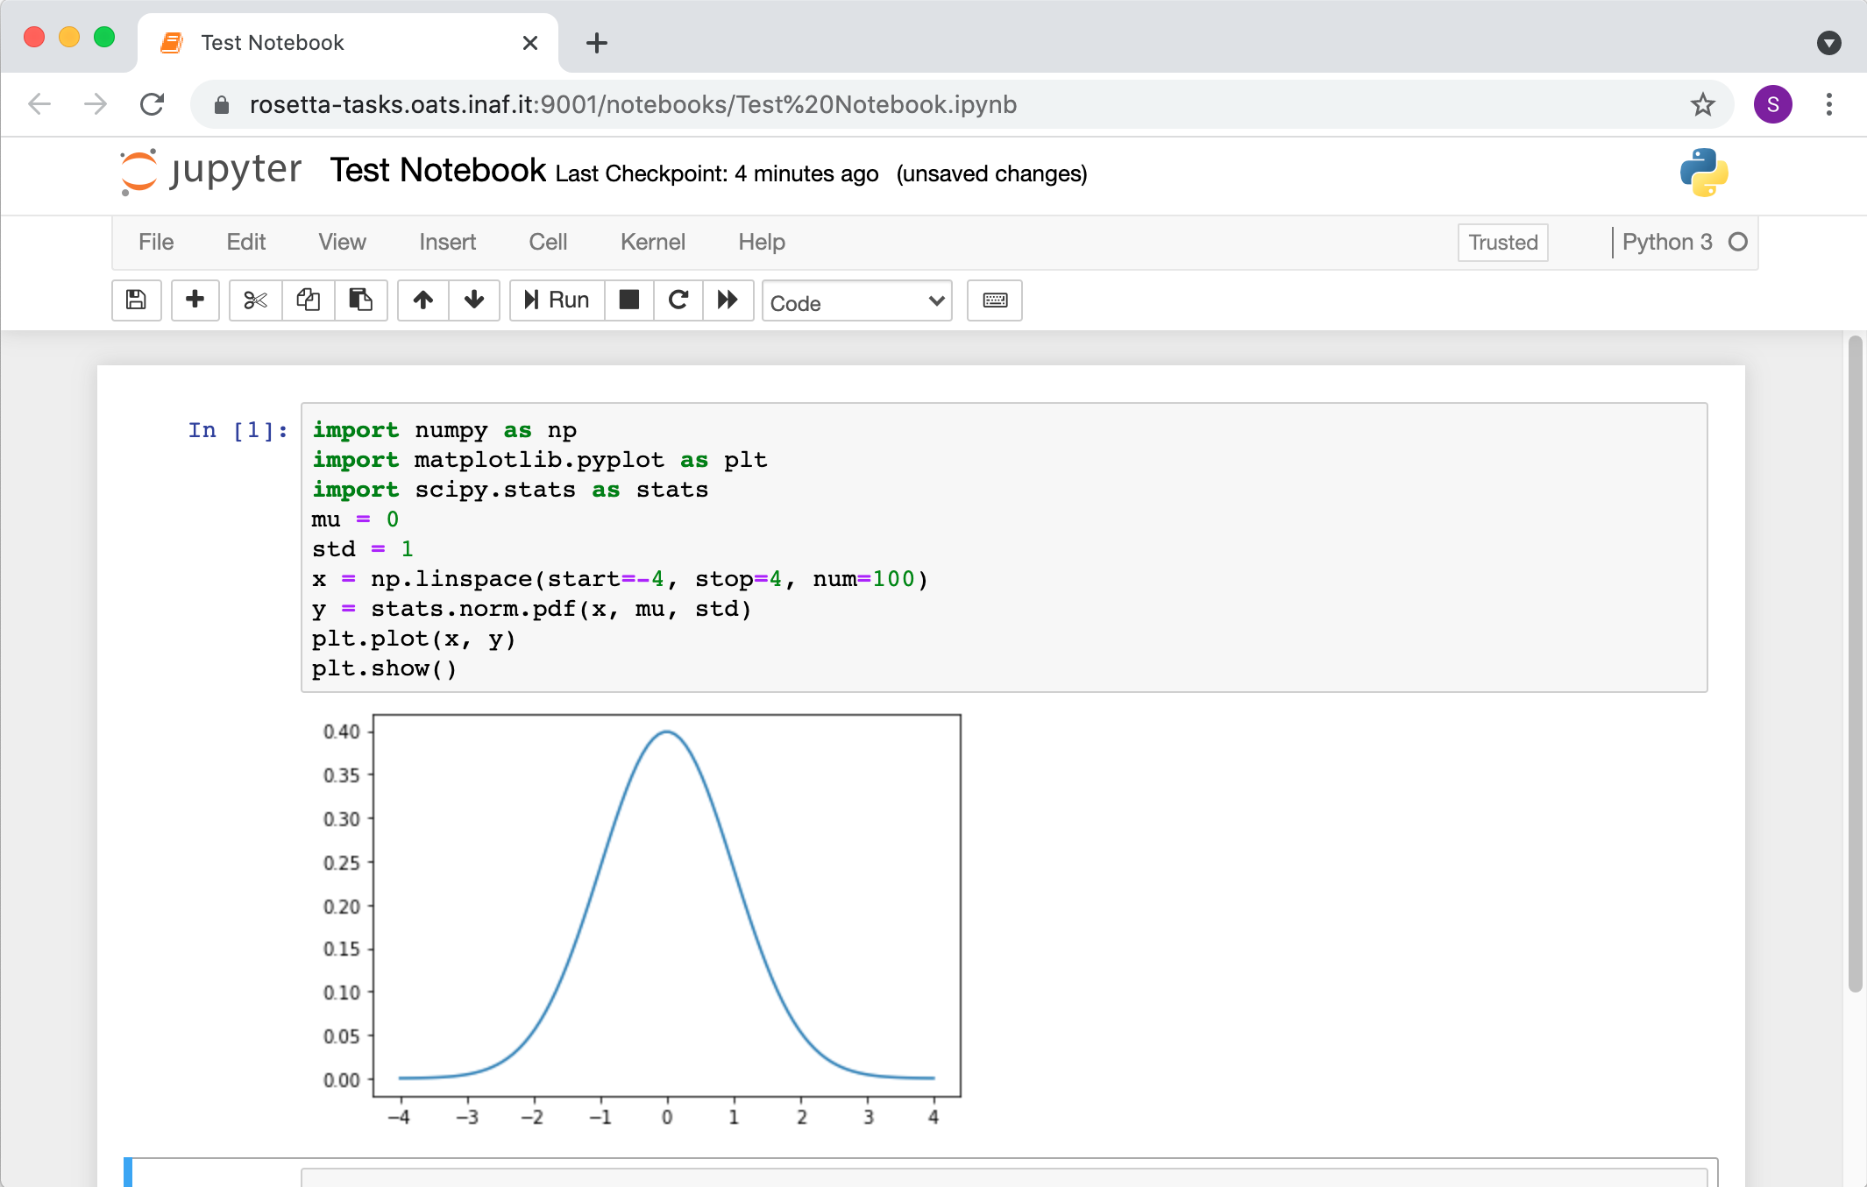Image resolution: width=1867 pixels, height=1187 pixels.
Task: Select the In [1] cell prompt
Action: tap(238, 430)
